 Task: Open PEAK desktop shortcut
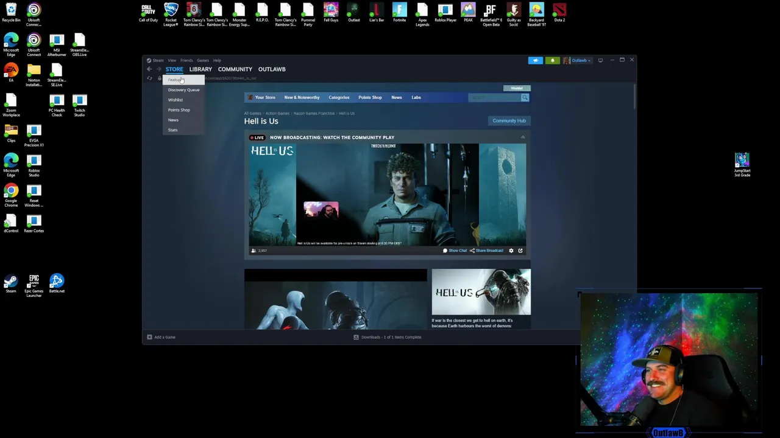pyautogui.click(x=468, y=13)
